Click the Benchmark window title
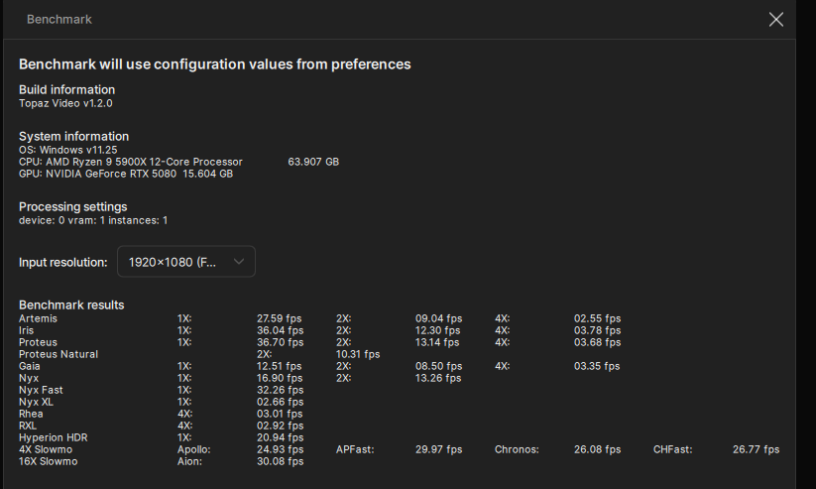 pos(59,20)
